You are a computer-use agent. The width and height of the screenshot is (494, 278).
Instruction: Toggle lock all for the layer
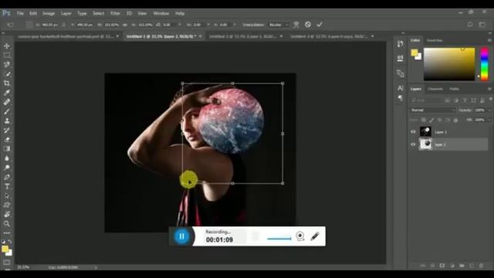tap(455, 120)
